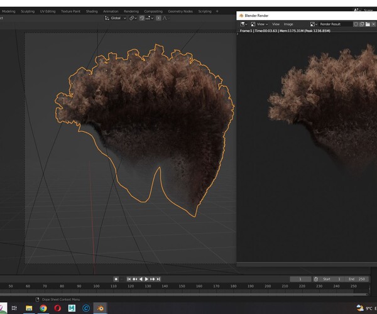Click open image folder icon in render header
Image resolution: width=377 pixels, height=314 pixels.
(x=368, y=24)
